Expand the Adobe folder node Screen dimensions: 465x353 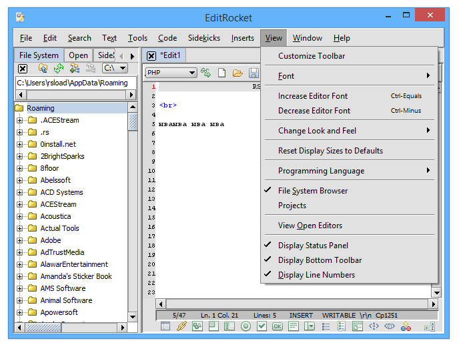click(x=19, y=240)
